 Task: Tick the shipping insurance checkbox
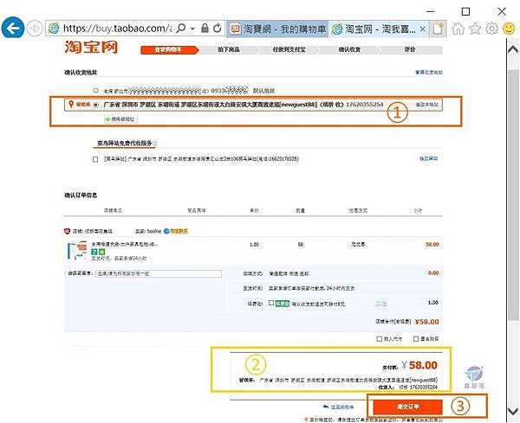[271, 303]
